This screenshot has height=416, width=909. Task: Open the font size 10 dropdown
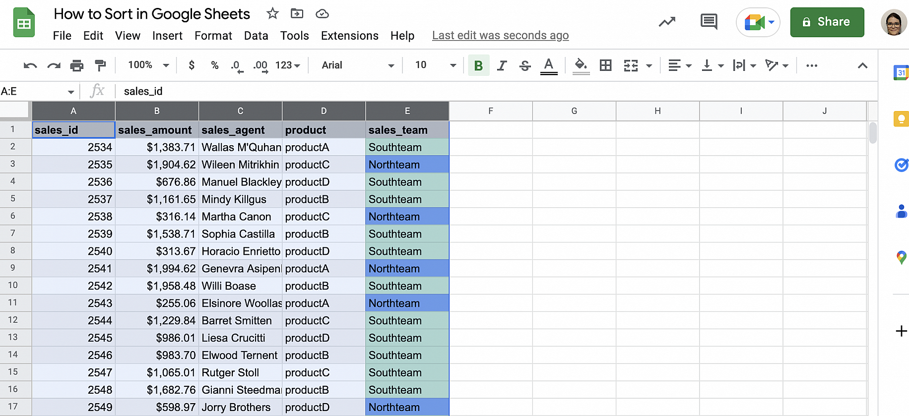coord(435,65)
